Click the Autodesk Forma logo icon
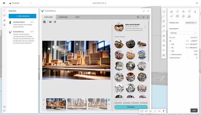This screenshot has height=115, width=201. click(x=4, y=3)
